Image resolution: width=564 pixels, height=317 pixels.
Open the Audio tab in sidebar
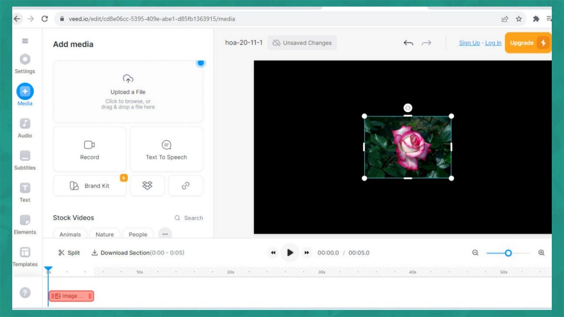pyautogui.click(x=25, y=128)
